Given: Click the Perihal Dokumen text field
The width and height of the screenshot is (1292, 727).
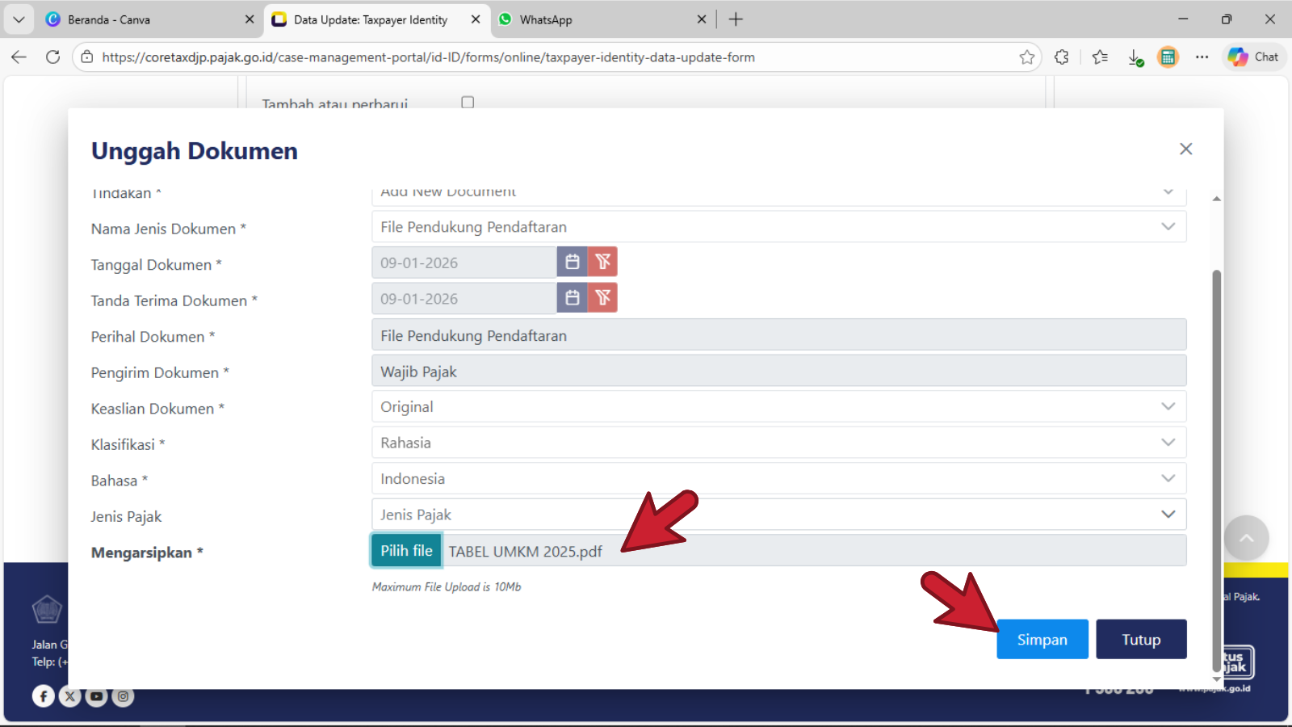Looking at the screenshot, I should coord(778,335).
